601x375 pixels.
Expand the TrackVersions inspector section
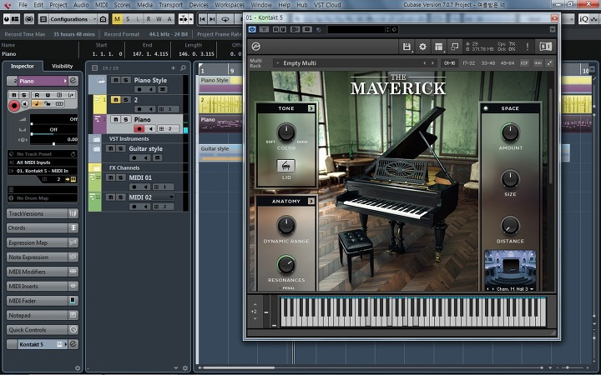(43, 213)
